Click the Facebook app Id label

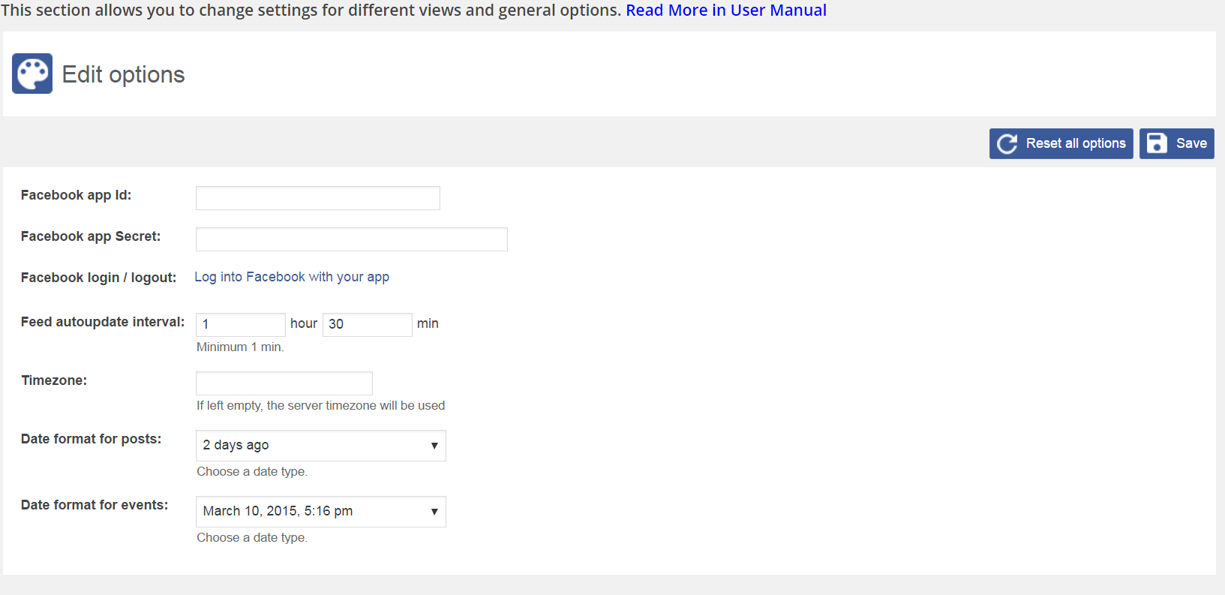tap(76, 195)
